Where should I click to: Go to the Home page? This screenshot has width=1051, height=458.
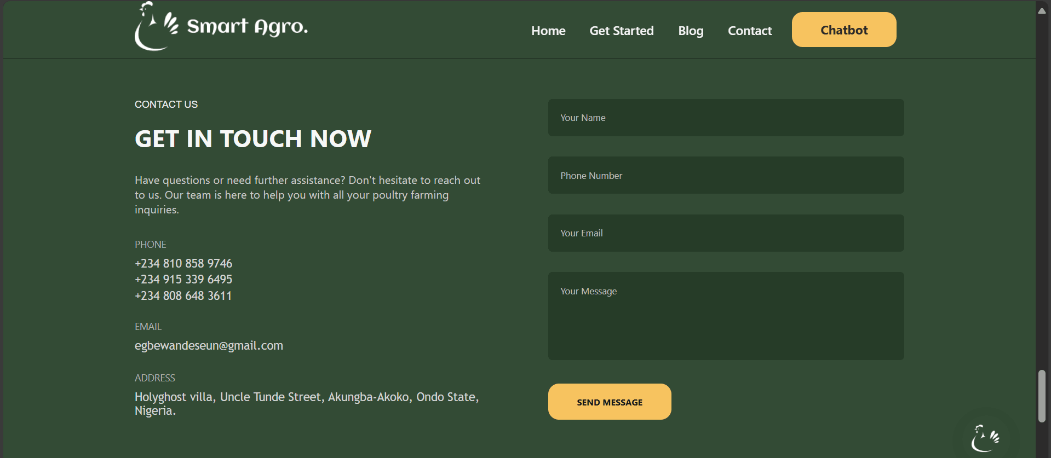click(548, 31)
